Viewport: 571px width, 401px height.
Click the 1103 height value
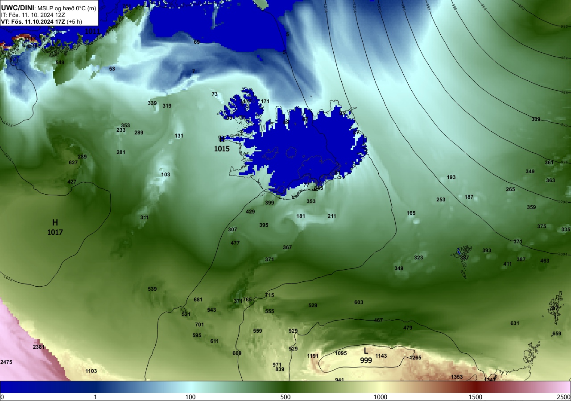[x=91, y=371]
